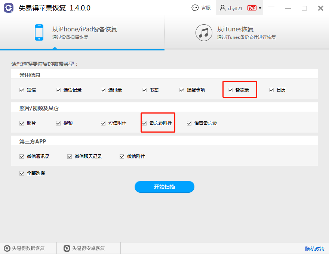Screen dimensions: 329x254
Task: Click the 通过iTunes备份文件进行恢复 subtitle
Action: tap(246, 37)
